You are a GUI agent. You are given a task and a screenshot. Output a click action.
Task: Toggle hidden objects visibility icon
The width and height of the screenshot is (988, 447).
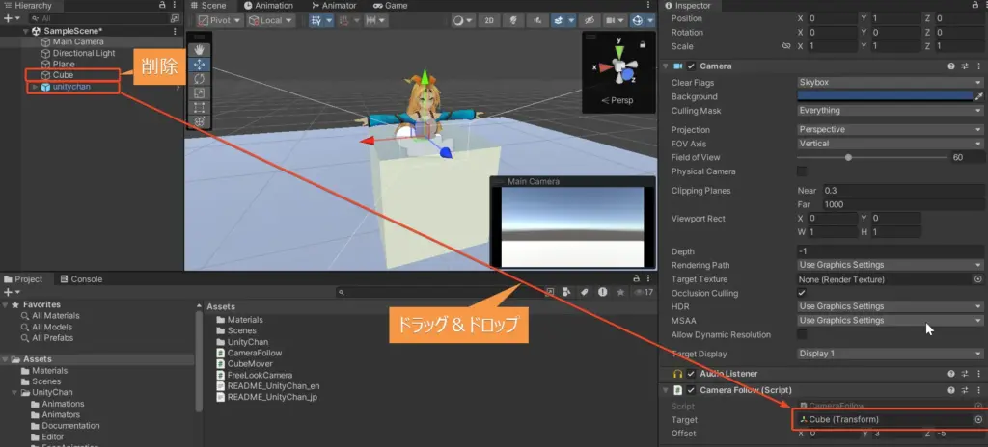coord(590,20)
